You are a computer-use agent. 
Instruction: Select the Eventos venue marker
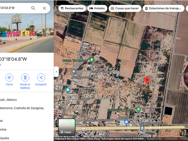(x=68, y=90)
